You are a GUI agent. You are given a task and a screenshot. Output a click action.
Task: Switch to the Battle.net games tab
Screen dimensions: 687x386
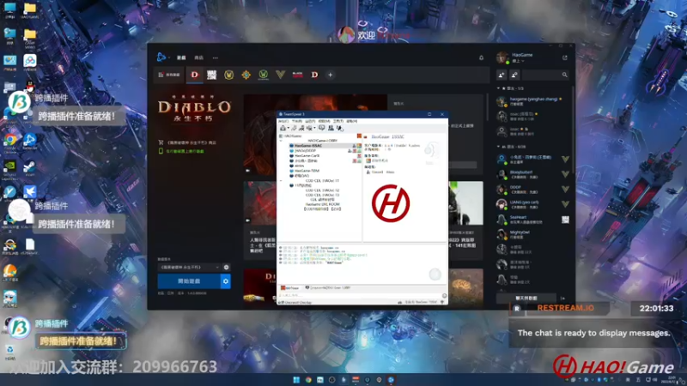pyautogui.click(x=181, y=57)
